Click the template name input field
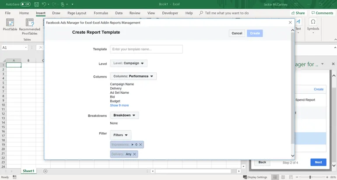Viewport: 337px width, 180px height. [146, 49]
